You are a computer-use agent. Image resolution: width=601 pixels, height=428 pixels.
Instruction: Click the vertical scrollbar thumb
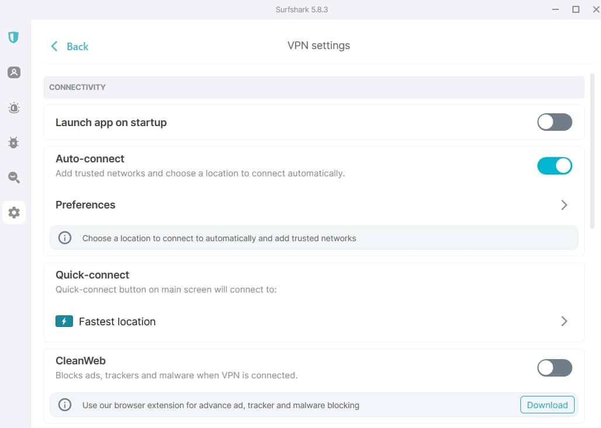(x=592, y=151)
